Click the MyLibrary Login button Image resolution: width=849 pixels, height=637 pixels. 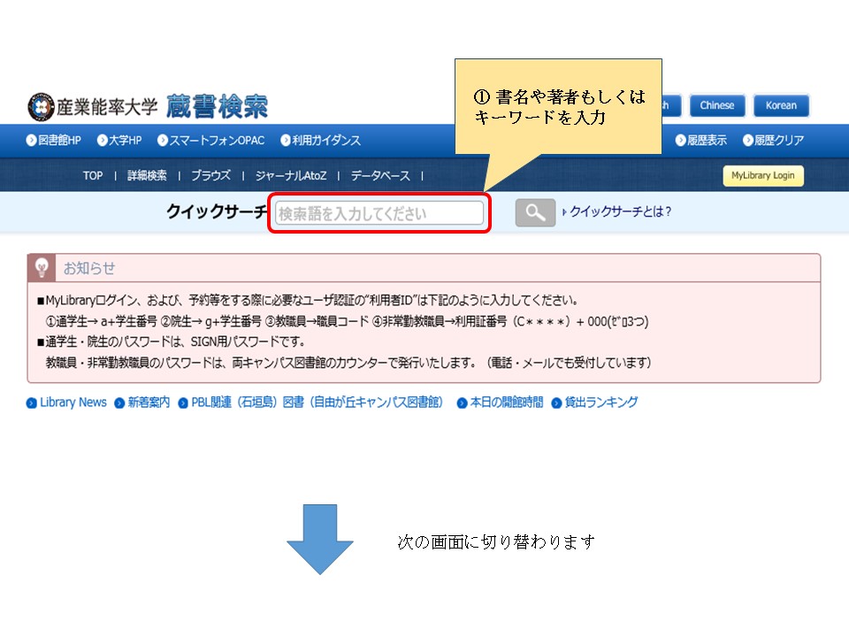[763, 175]
